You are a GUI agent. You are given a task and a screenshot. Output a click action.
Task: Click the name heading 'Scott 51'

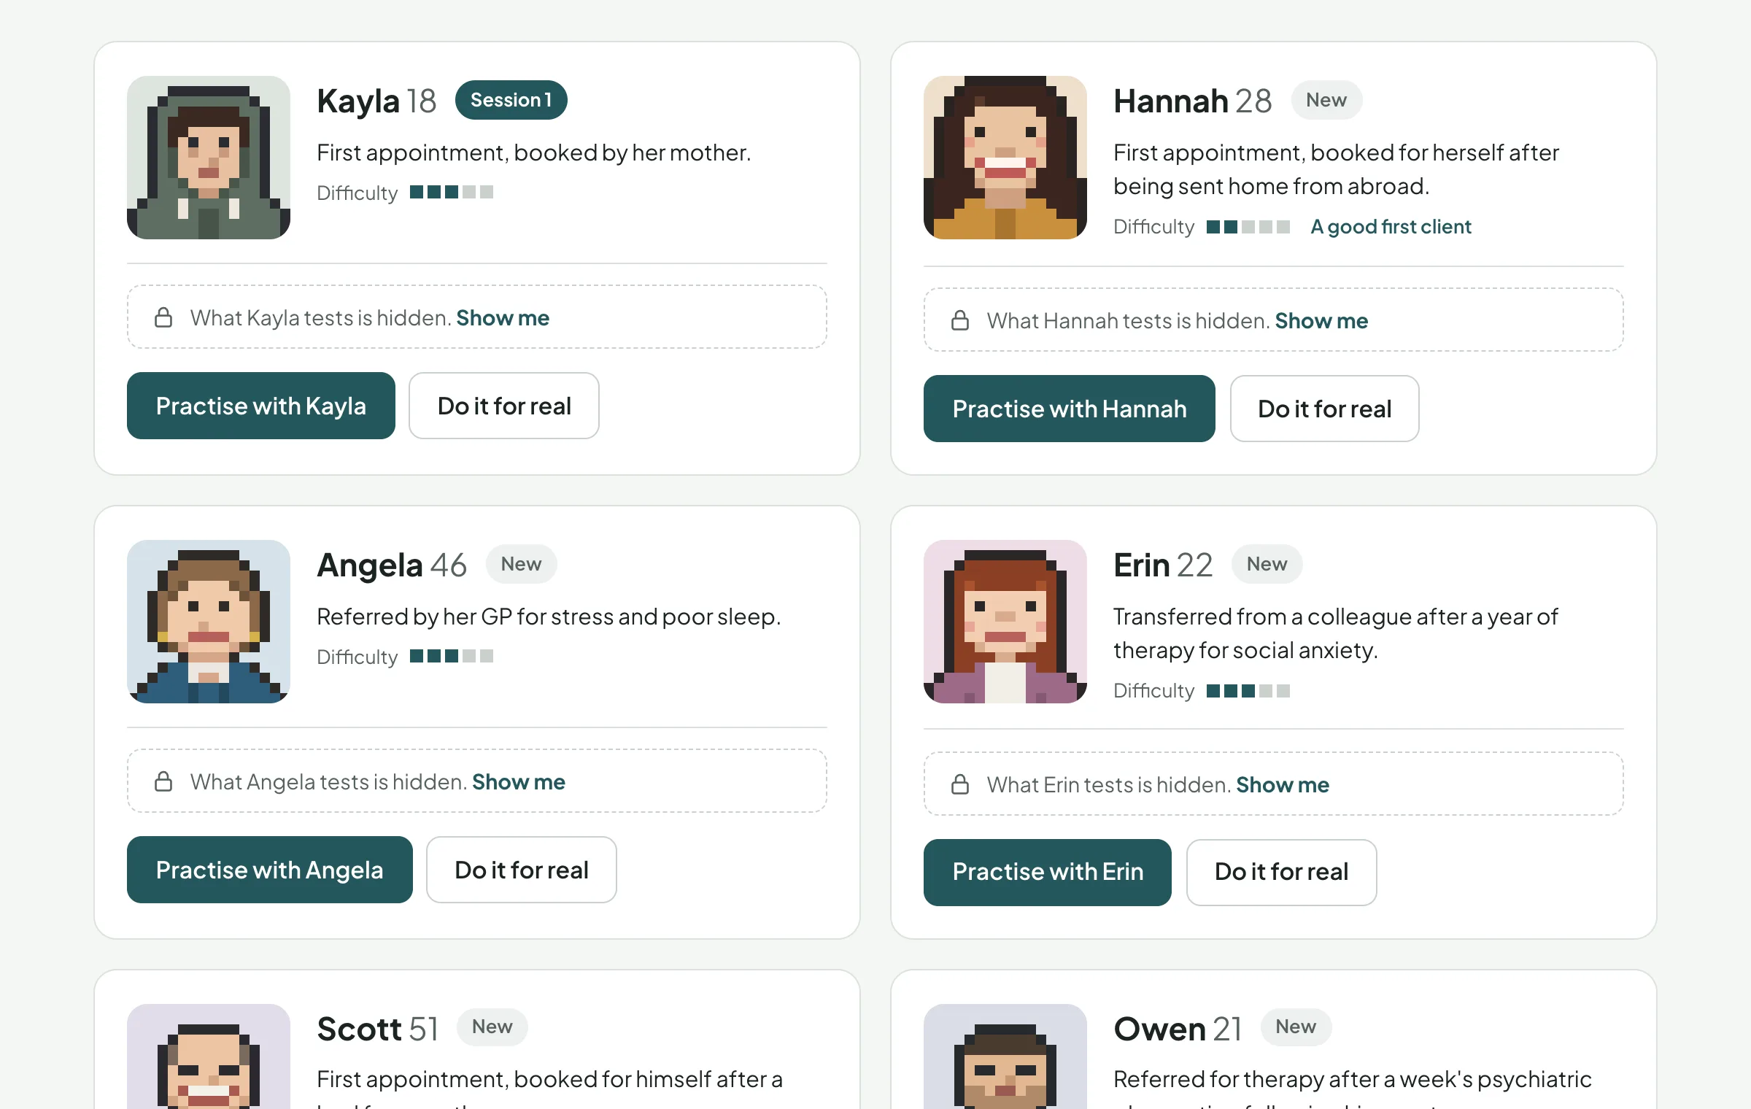pyautogui.click(x=378, y=1029)
